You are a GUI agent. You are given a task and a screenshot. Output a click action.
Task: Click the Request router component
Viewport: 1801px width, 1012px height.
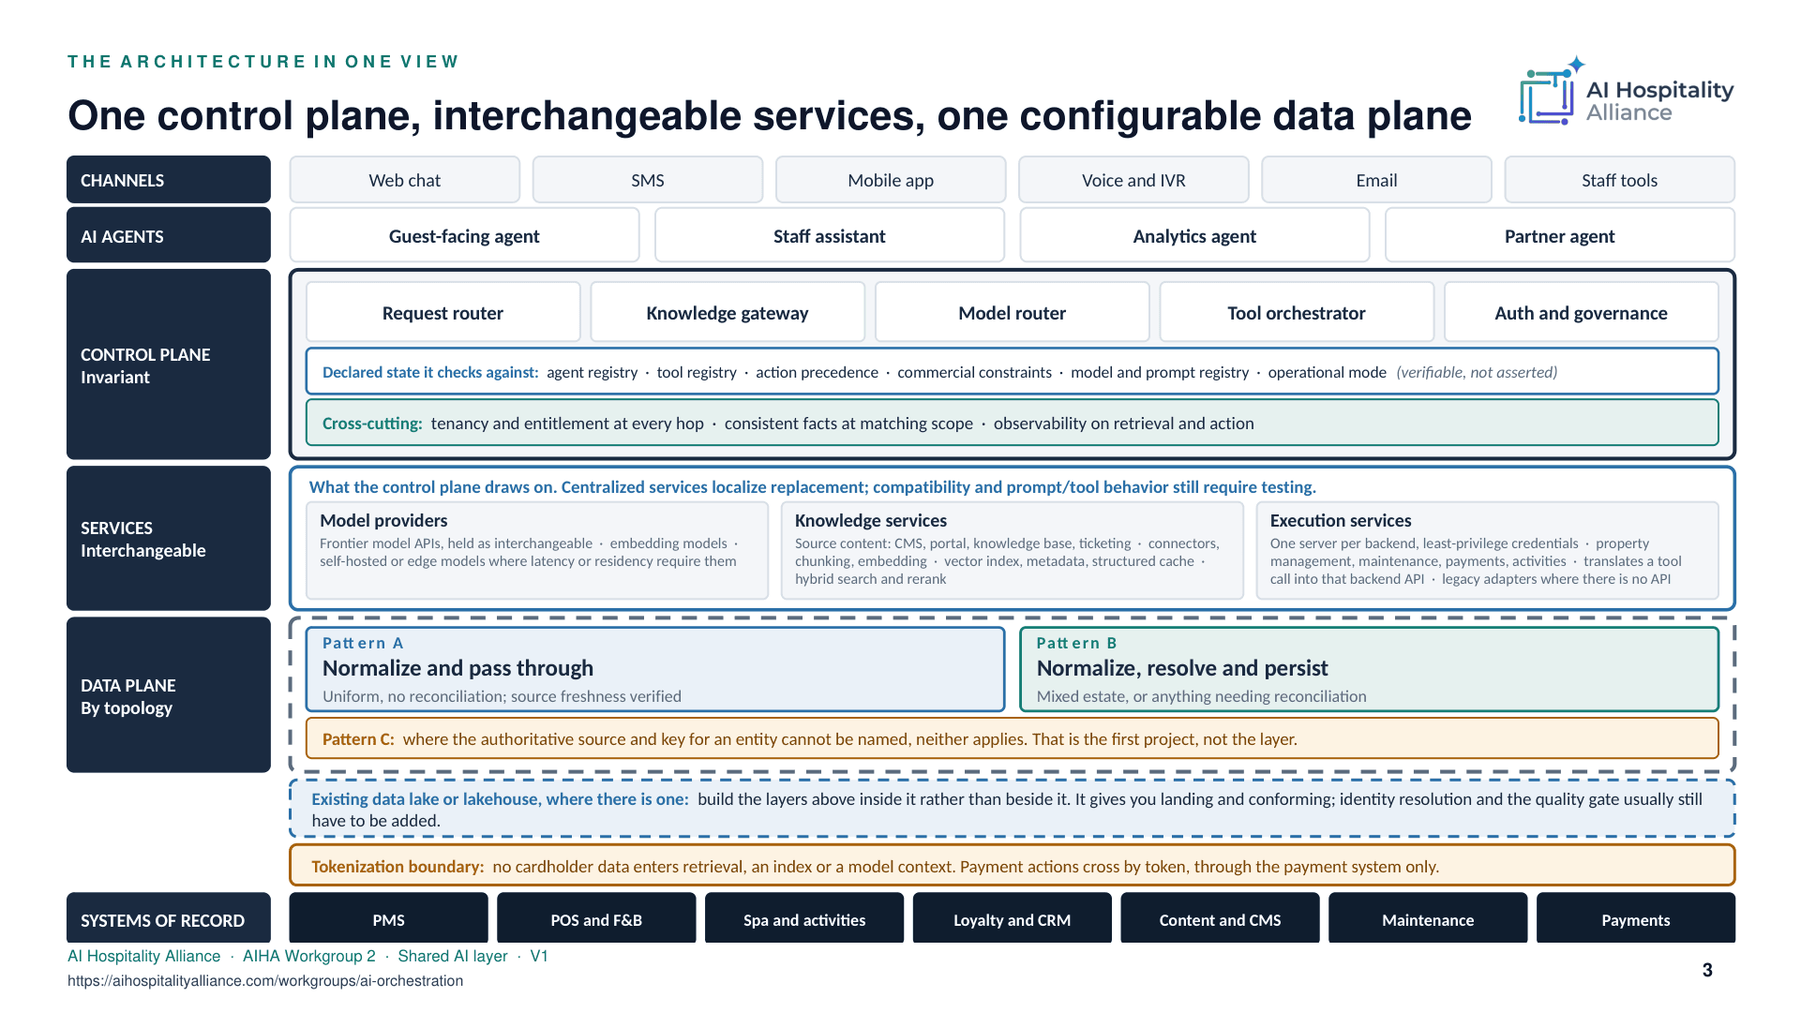[443, 312]
